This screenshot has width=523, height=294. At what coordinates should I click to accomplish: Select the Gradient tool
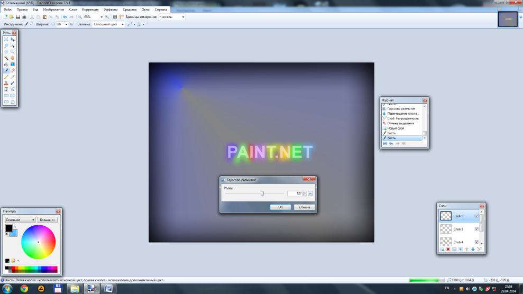(12, 65)
